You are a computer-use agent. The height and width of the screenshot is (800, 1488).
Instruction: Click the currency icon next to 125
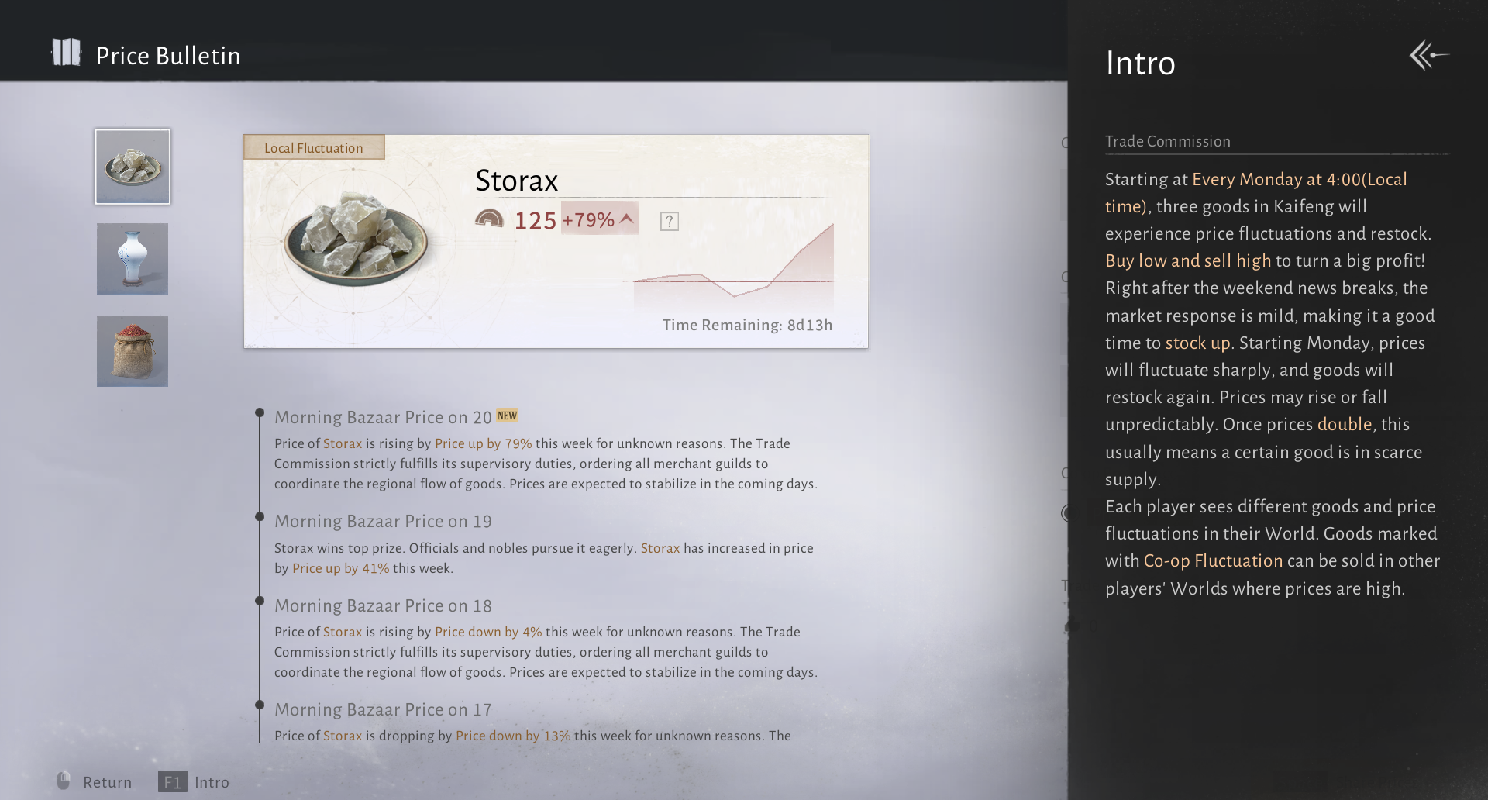pos(489,219)
